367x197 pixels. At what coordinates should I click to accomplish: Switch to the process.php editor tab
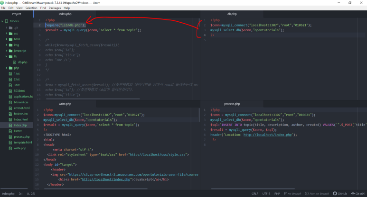tap(232, 104)
